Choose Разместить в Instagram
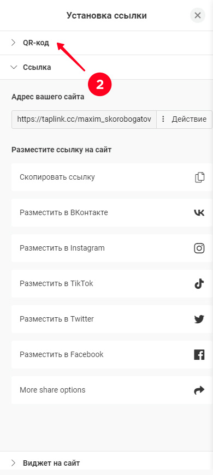Screen dimensions: 213x475 click(x=111, y=248)
